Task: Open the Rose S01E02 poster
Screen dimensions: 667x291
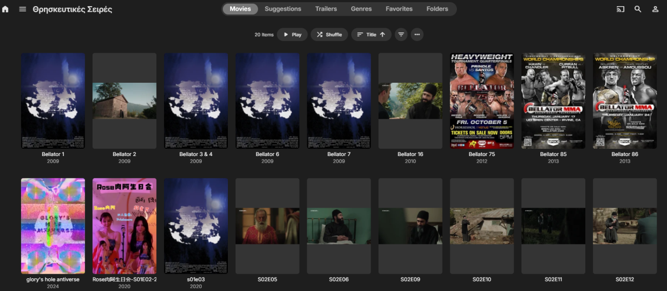Action: coord(125,226)
